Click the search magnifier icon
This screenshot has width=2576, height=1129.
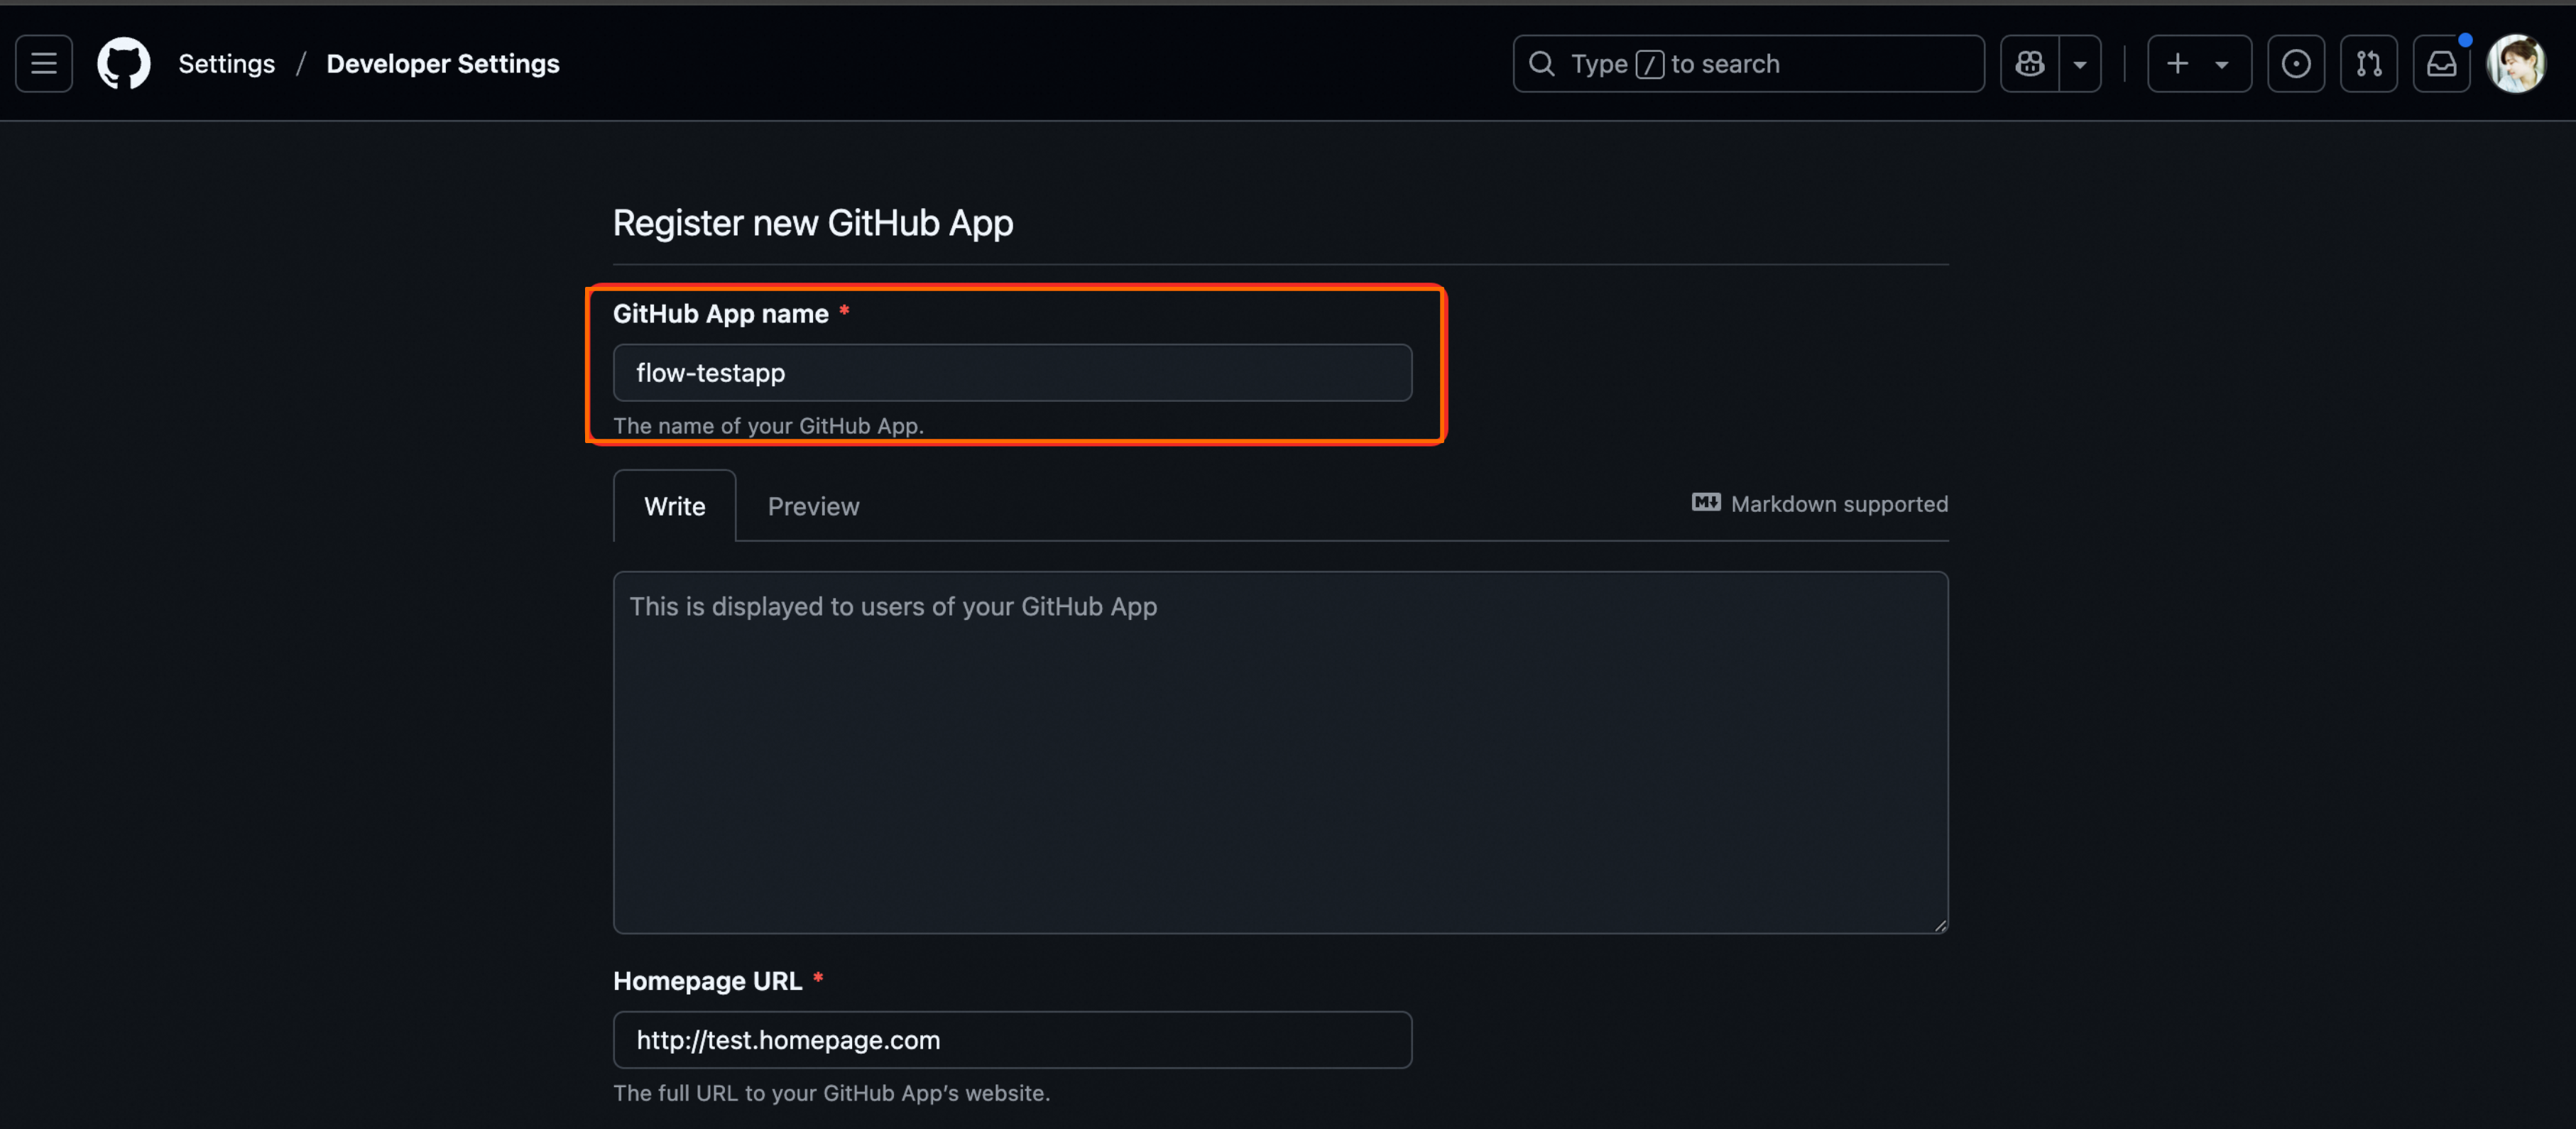pyautogui.click(x=1542, y=64)
